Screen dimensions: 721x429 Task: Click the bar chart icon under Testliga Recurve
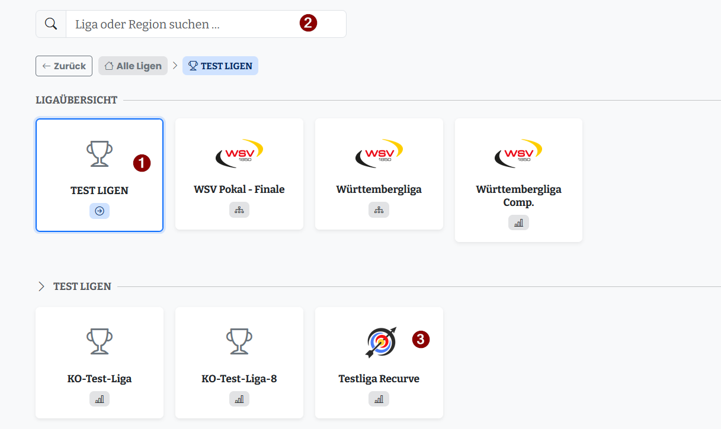click(379, 399)
